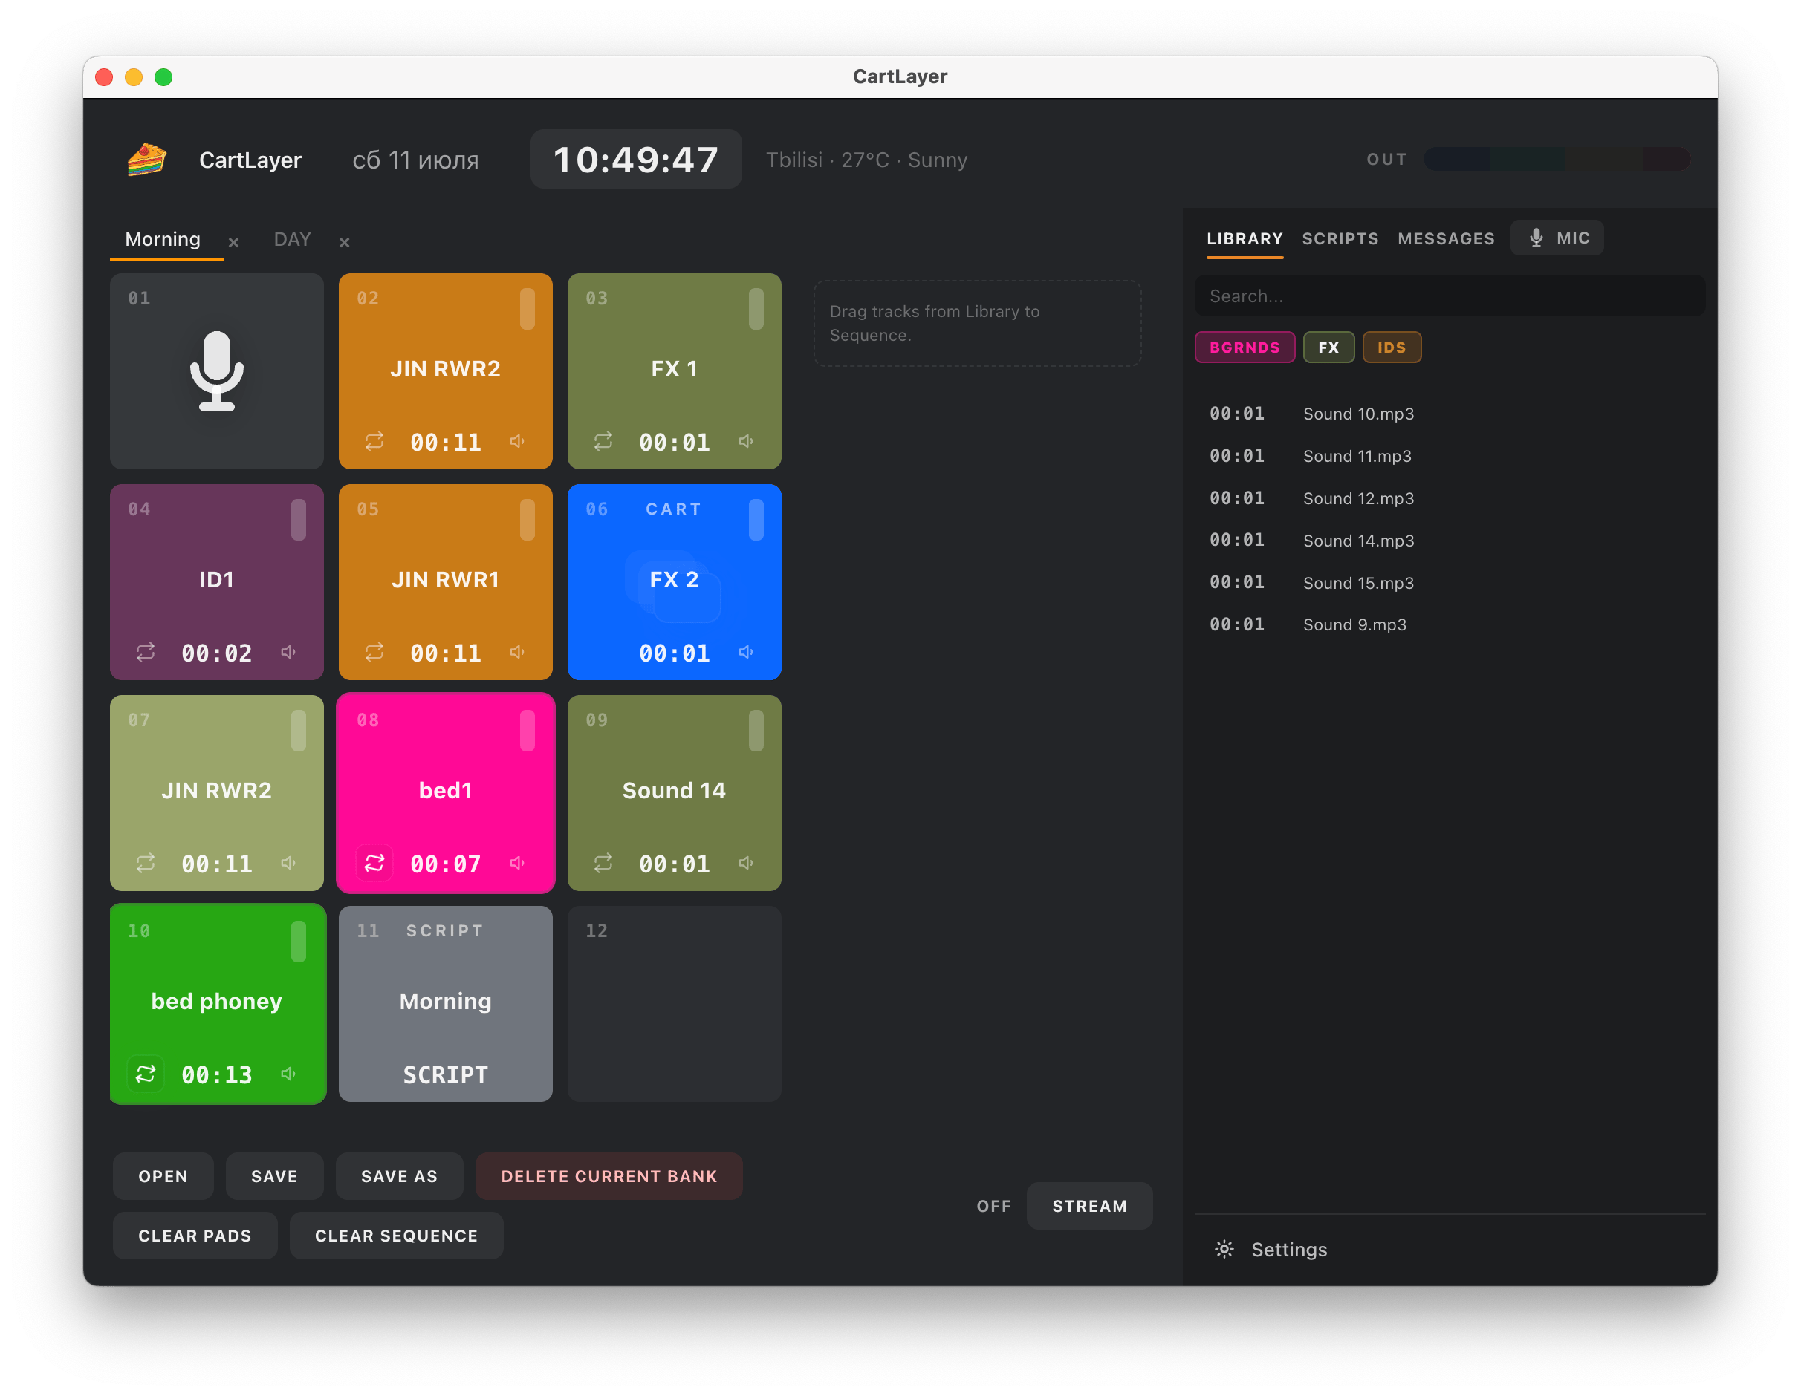This screenshot has width=1801, height=1396.
Task: Adjust the volume slider on the JIN RWR2 pad 02
Action: [528, 308]
